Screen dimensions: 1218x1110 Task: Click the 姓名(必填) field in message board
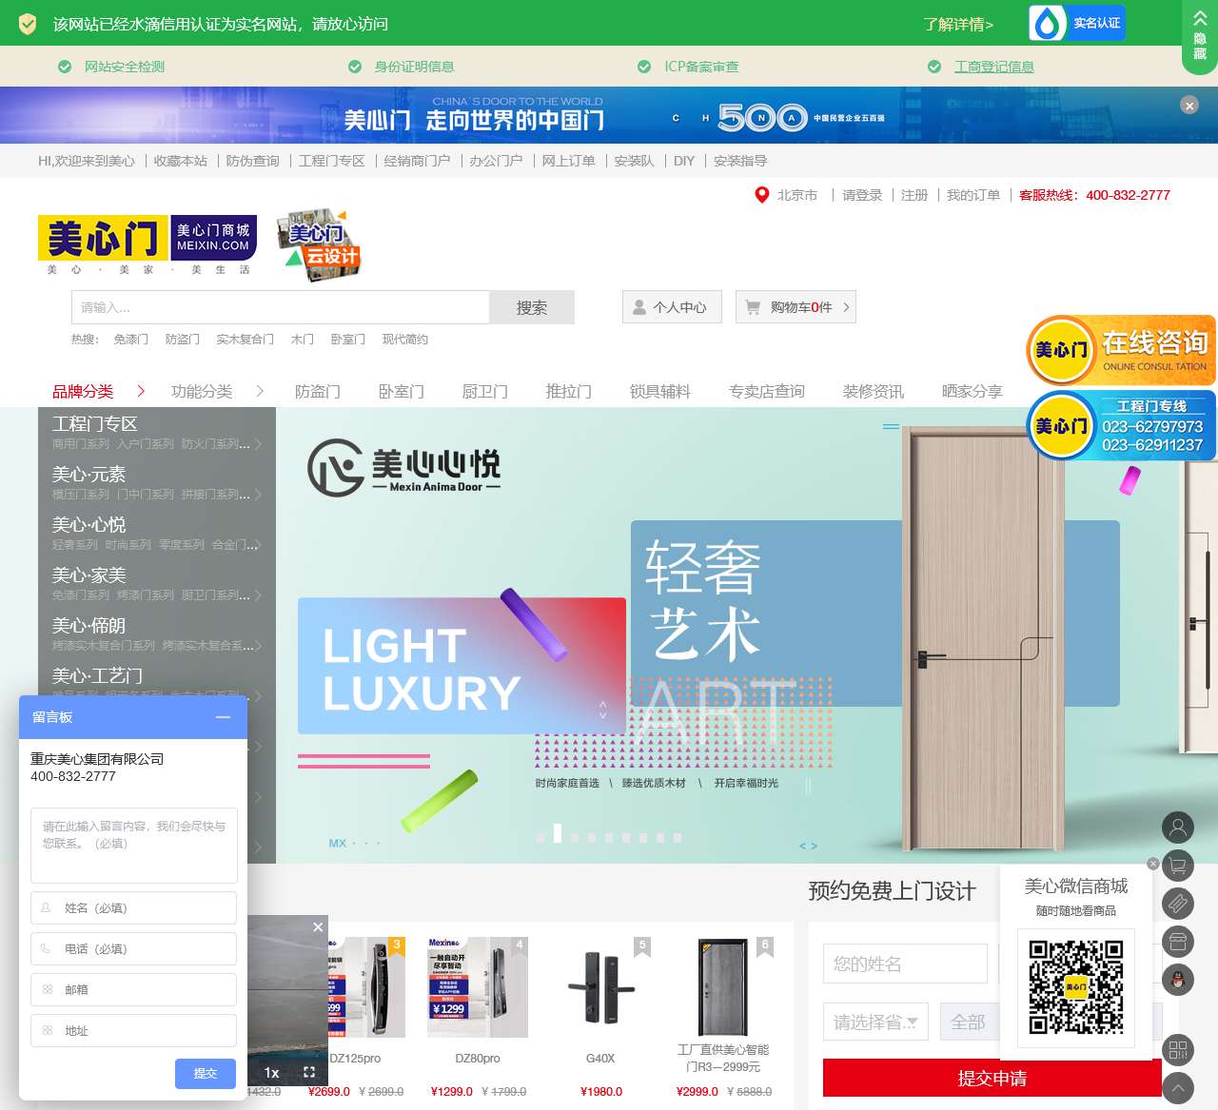coord(133,907)
